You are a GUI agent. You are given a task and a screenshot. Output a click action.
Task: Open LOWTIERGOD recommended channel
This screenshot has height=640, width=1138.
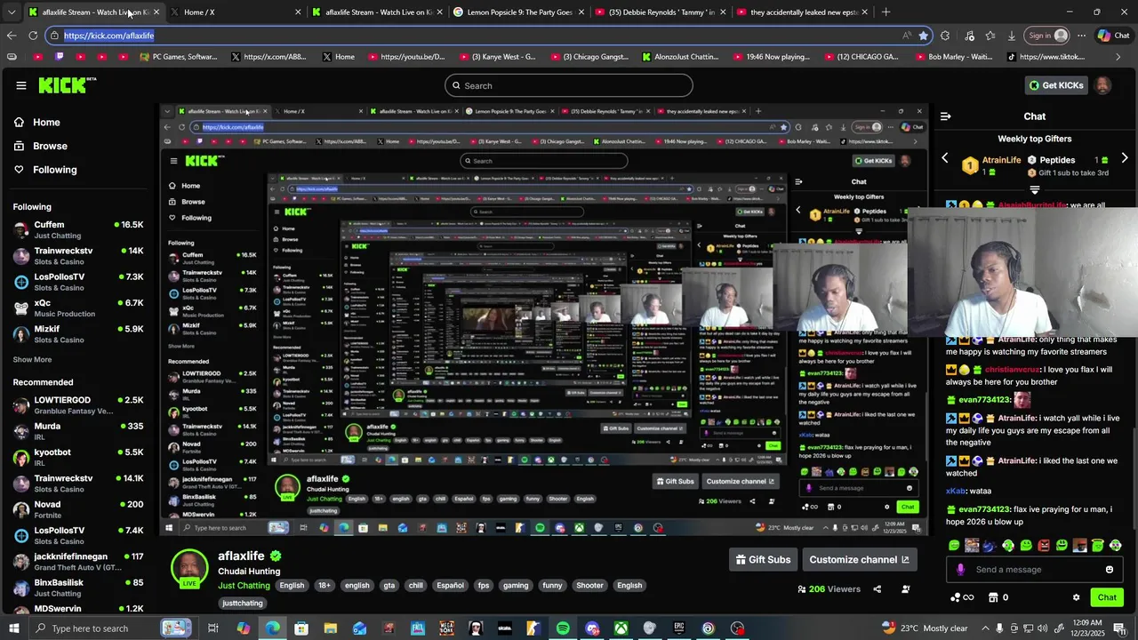[78, 405]
